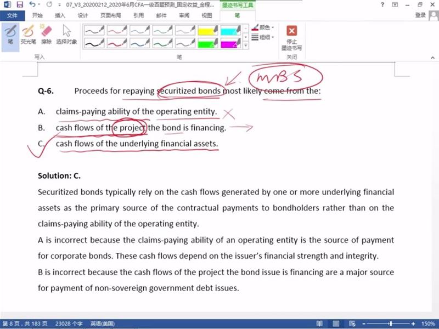The image size is (439, 329).
Task: Click the Redo/Repeat icon in title bar
Action: click(x=49, y=4)
